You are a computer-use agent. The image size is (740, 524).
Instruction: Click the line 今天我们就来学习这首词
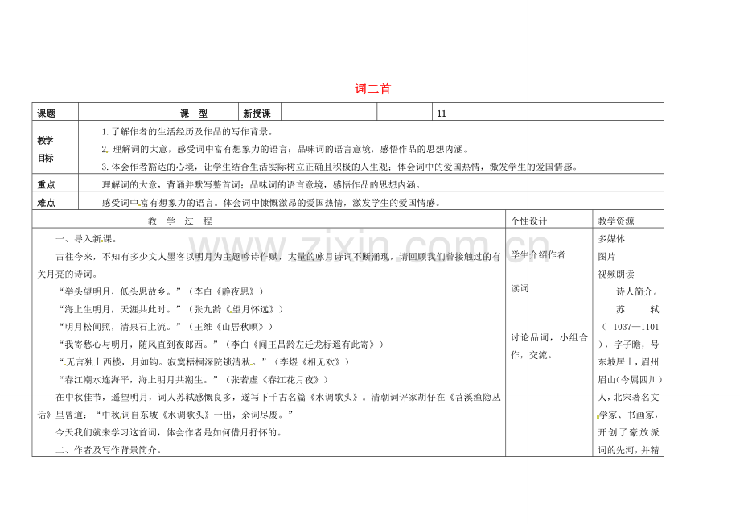[x=169, y=432]
